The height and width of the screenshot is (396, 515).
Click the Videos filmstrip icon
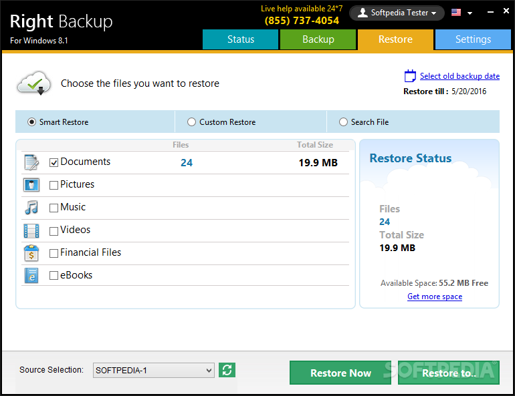pyautogui.click(x=31, y=230)
